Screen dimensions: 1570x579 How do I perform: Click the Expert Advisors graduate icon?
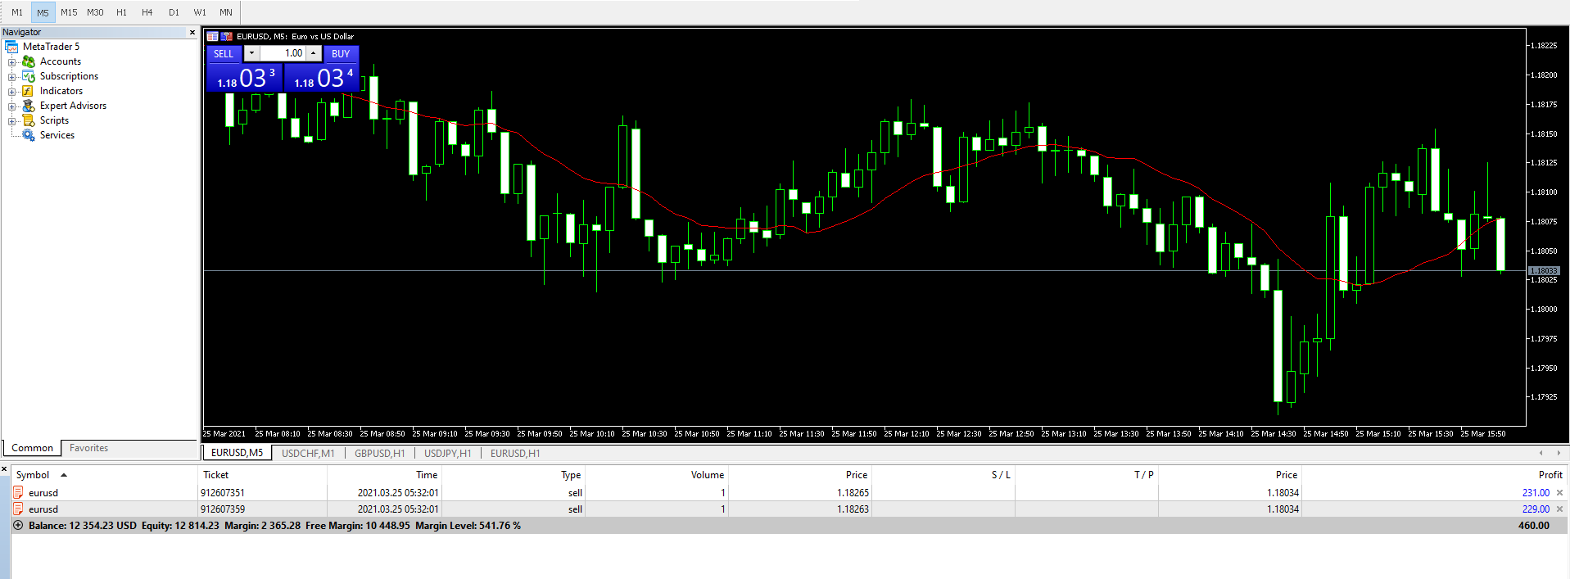[x=29, y=106]
